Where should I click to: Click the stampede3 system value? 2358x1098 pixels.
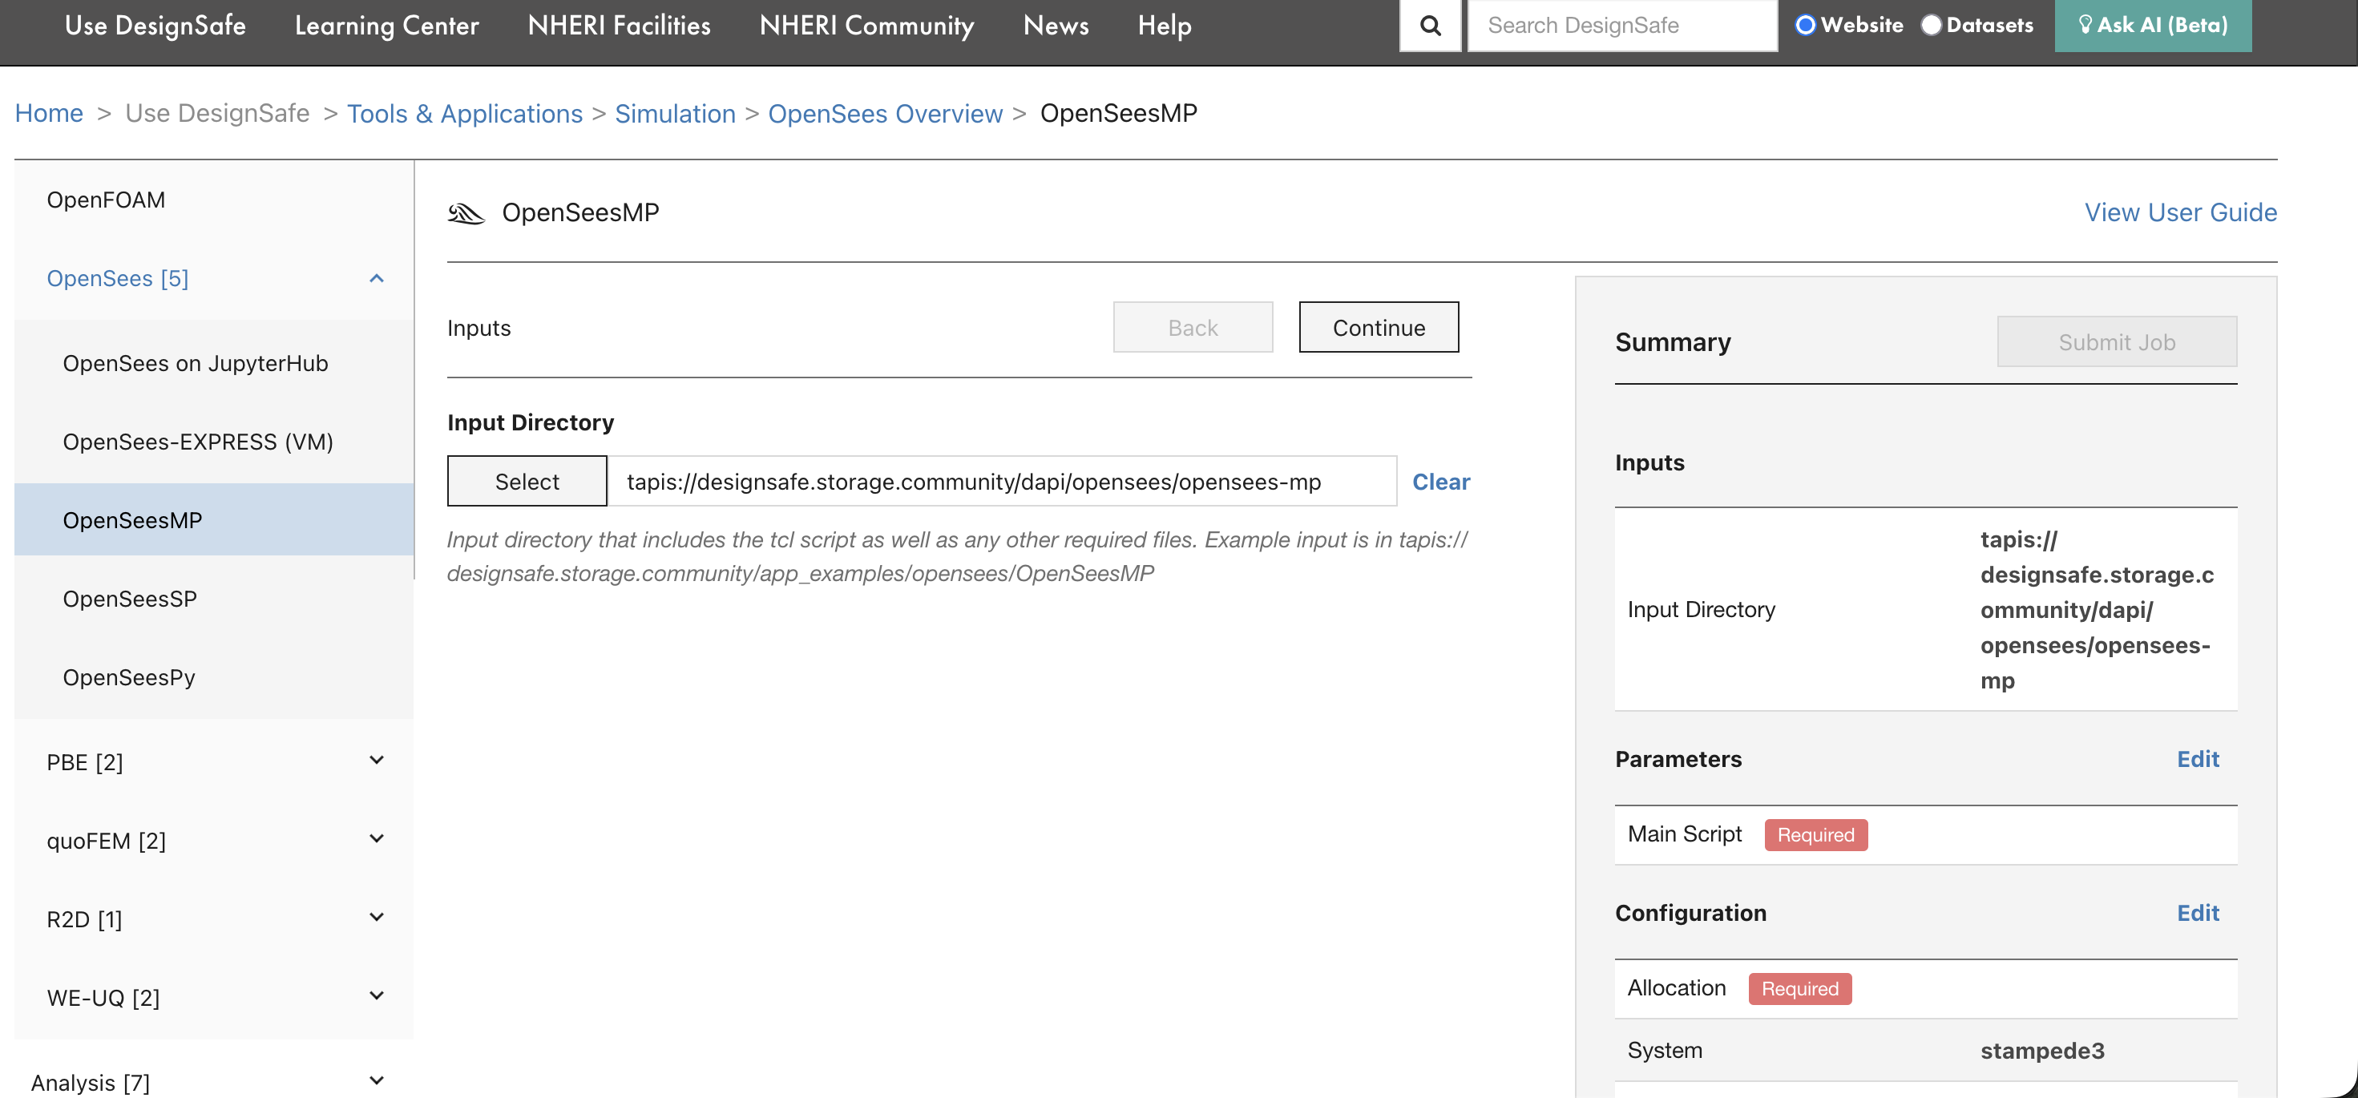[2042, 1051]
